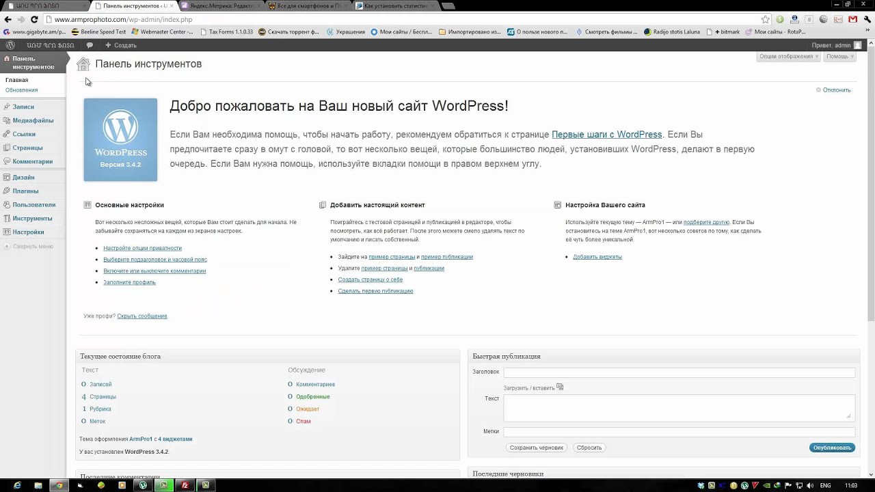The width and height of the screenshot is (875, 492).
Task: Bookmark page with the star icon
Action: tap(765, 19)
